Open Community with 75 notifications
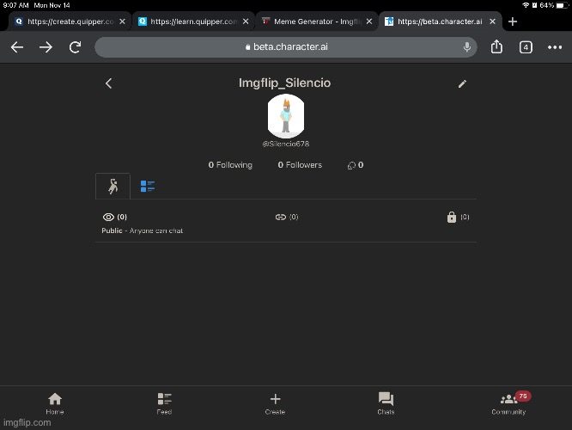 click(509, 402)
